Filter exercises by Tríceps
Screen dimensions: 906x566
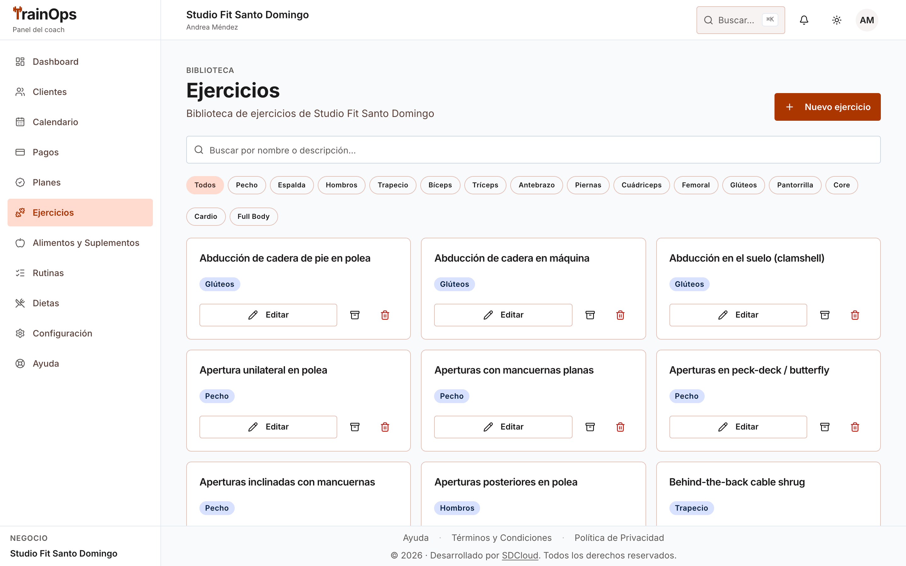coord(485,185)
